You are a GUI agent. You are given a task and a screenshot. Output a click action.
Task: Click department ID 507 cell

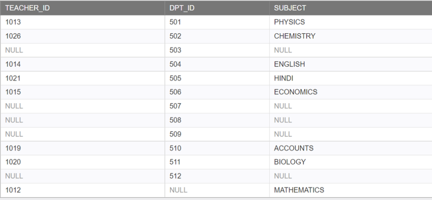point(217,106)
